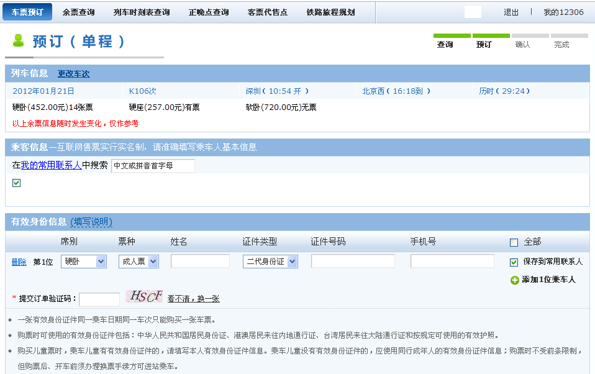The height and width of the screenshot is (374, 595).
Task: Open 我的12306 account page
Action: coord(564,12)
